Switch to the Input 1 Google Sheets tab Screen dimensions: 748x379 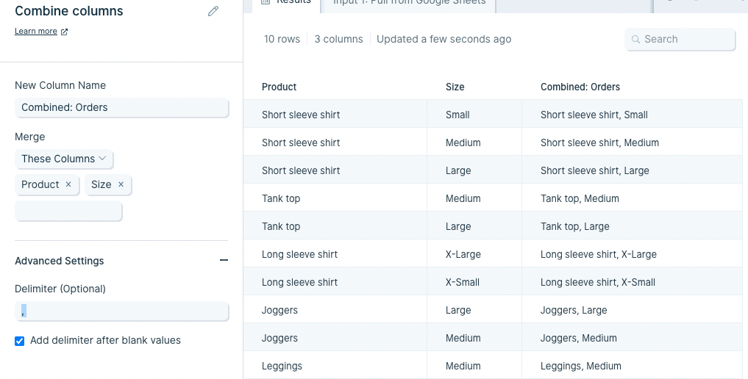[x=409, y=3]
